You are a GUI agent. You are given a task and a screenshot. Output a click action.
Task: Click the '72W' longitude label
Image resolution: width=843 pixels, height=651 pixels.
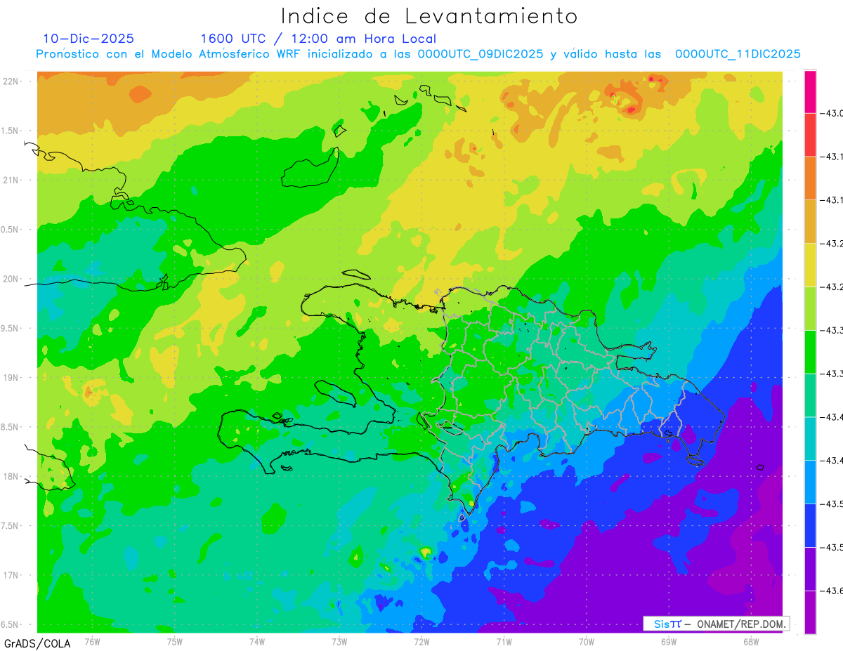pyautogui.click(x=421, y=641)
